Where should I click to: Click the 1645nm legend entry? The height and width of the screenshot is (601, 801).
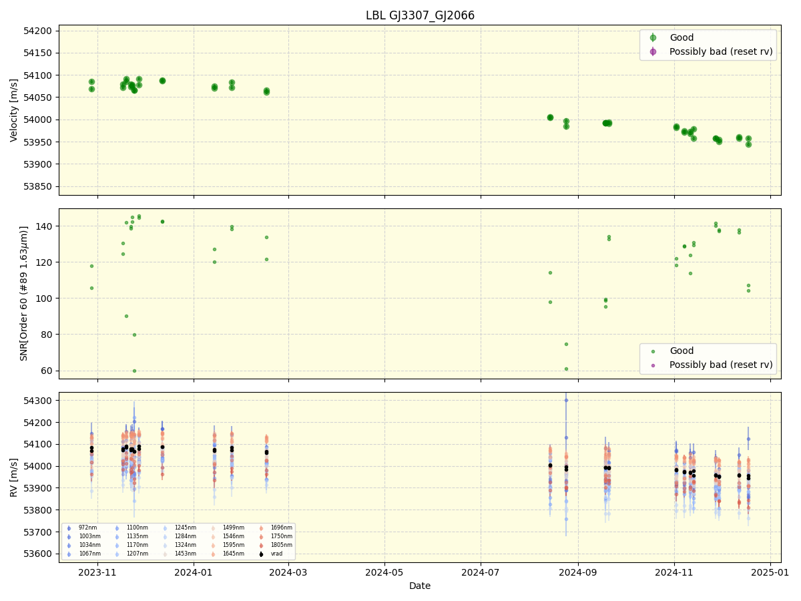point(234,554)
